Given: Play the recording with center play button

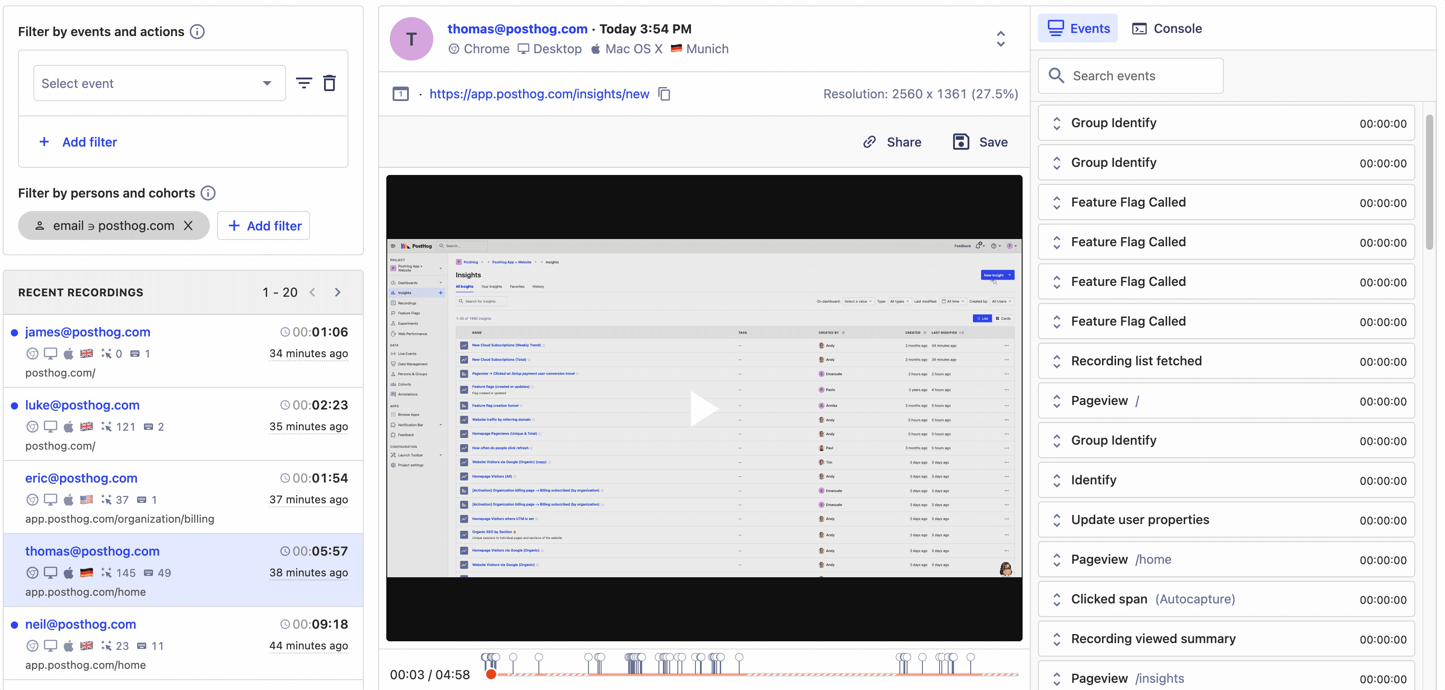Looking at the screenshot, I should pyautogui.click(x=704, y=408).
